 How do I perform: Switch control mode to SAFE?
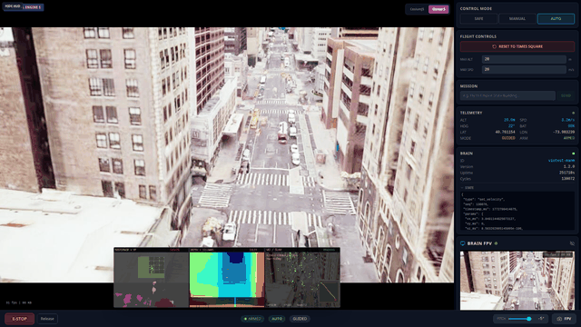[x=478, y=18]
